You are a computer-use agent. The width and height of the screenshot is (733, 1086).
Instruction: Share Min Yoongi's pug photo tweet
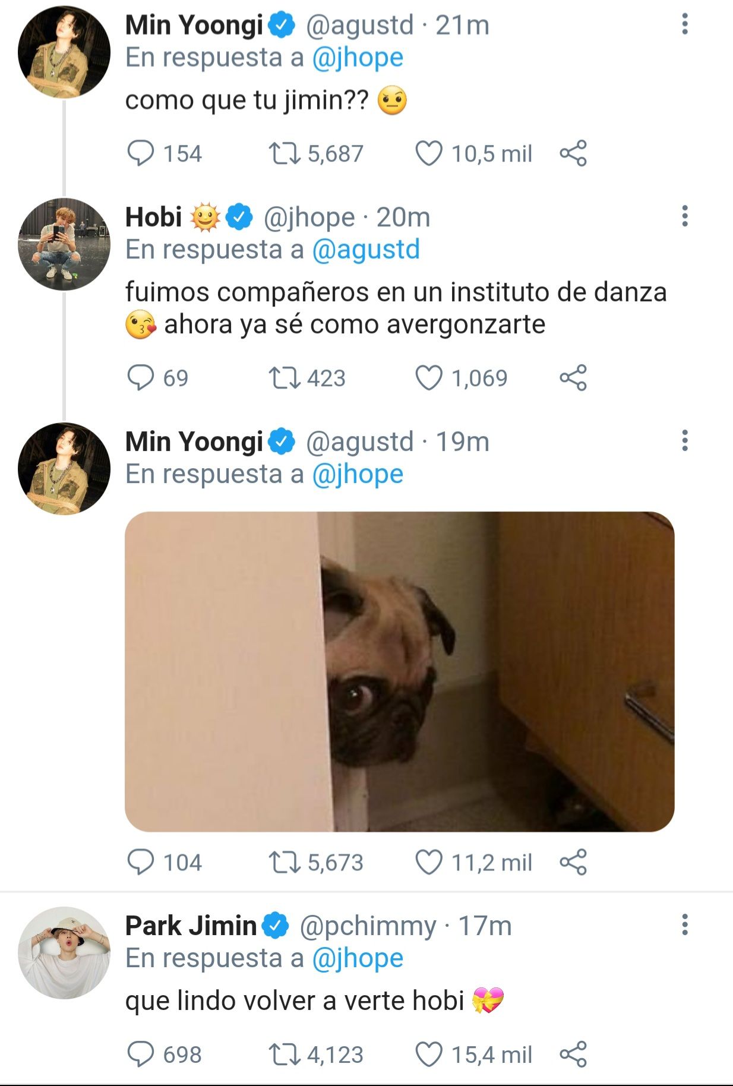coord(573,862)
